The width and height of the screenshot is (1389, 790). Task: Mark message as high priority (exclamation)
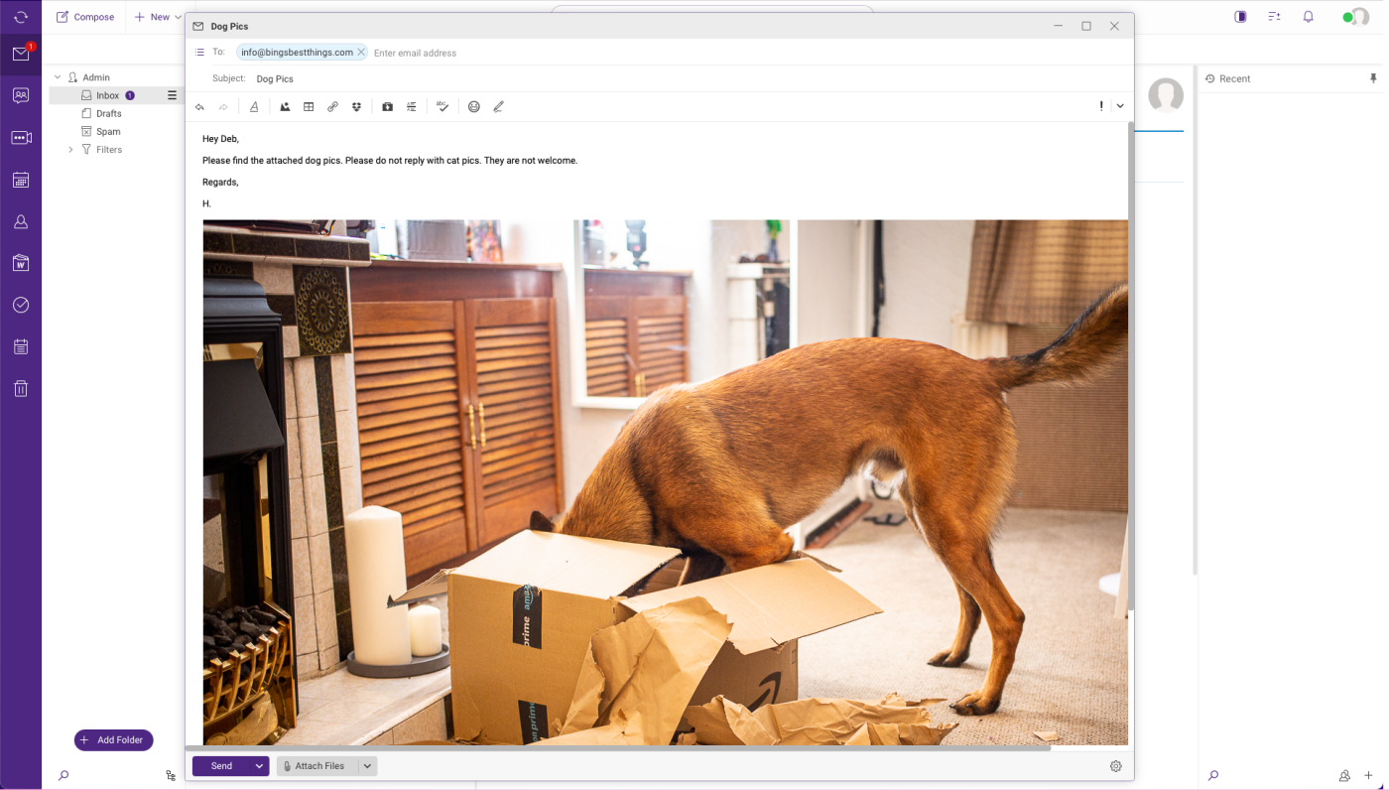pyautogui.click(x=1101, y=106)
